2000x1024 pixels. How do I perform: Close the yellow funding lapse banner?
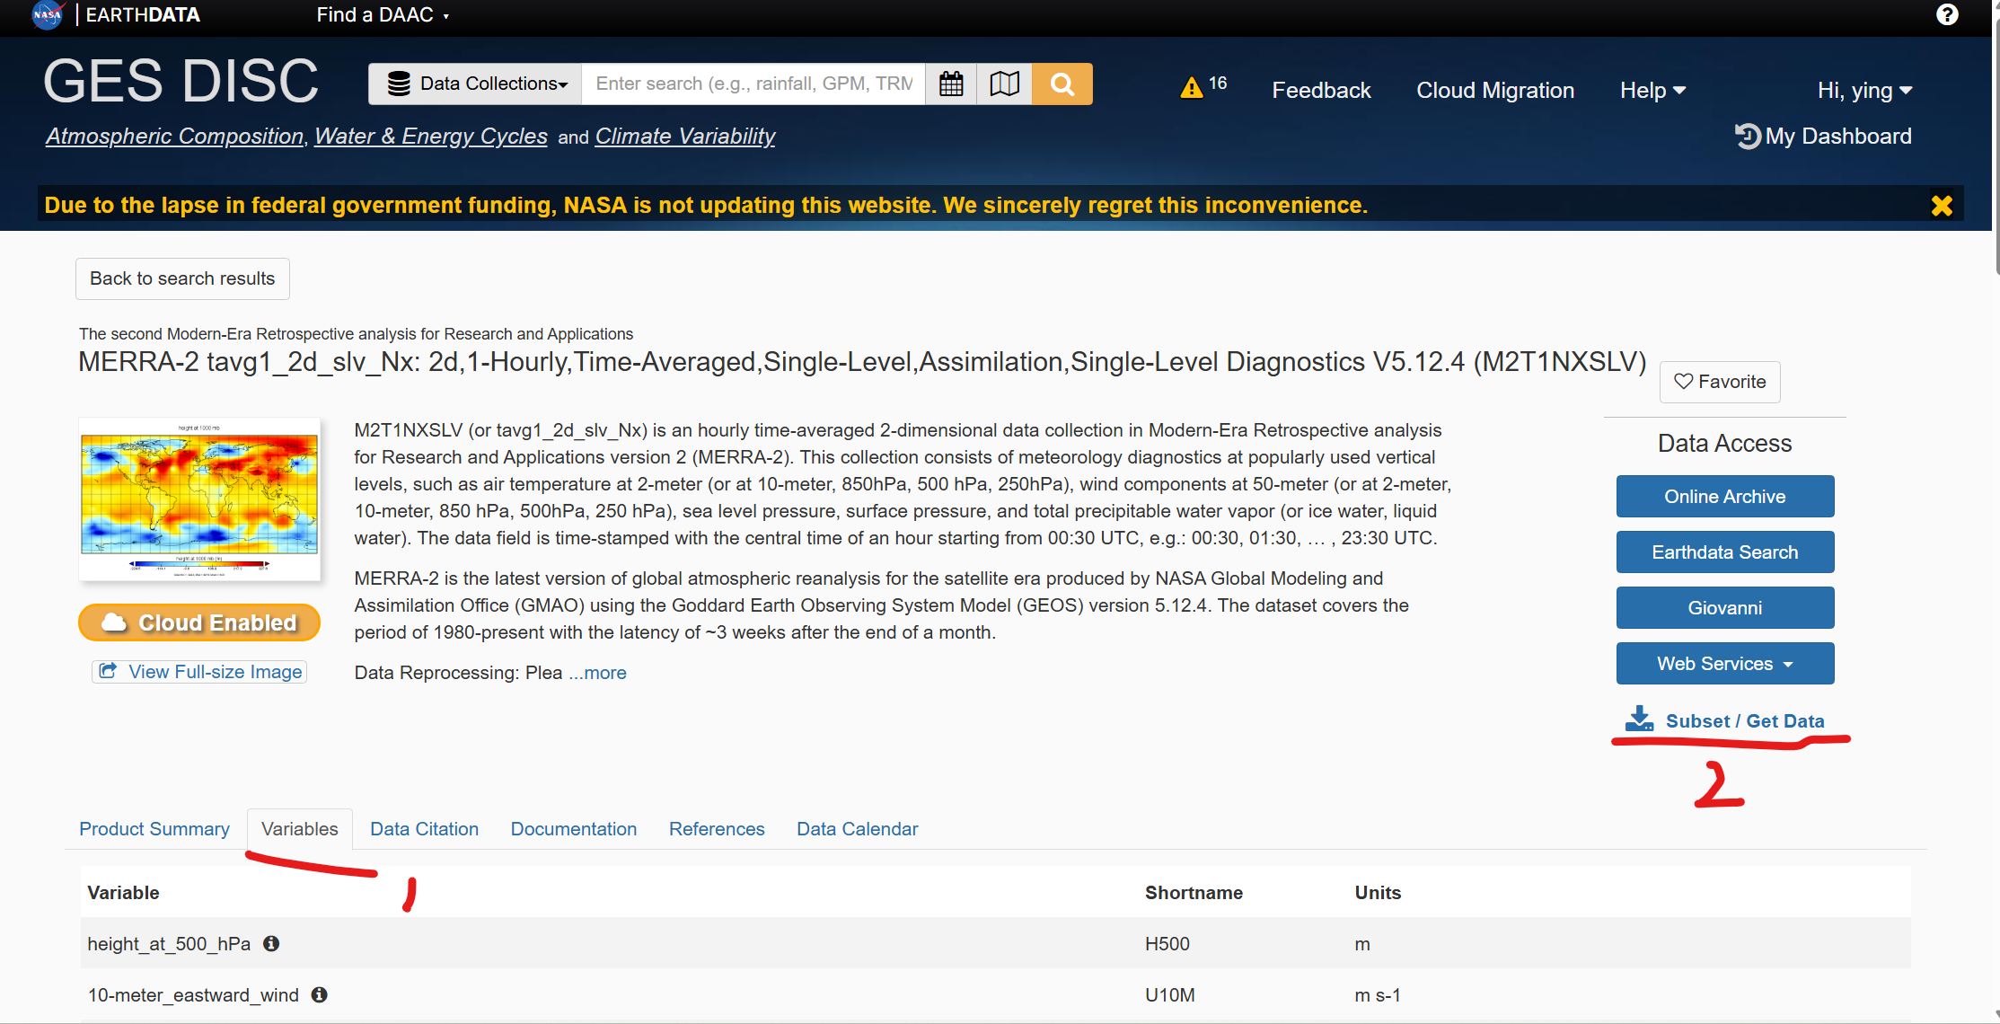tap(1942, 206)
